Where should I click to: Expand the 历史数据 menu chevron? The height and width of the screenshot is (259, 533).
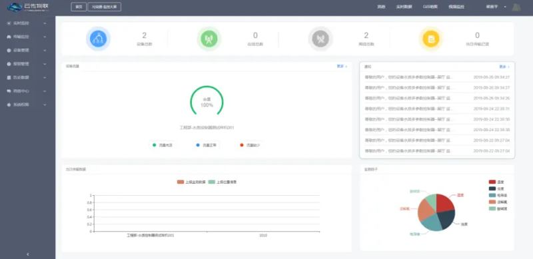45,77
